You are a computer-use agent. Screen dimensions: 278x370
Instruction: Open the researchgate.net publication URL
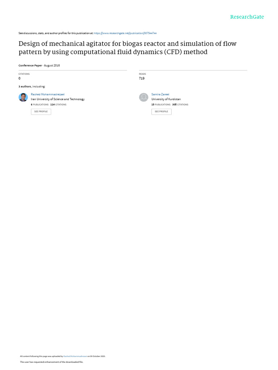(x=125, y=33)
